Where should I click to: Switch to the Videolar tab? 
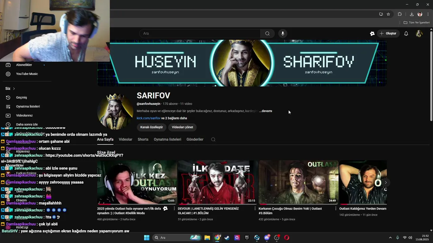pos(126,139)
